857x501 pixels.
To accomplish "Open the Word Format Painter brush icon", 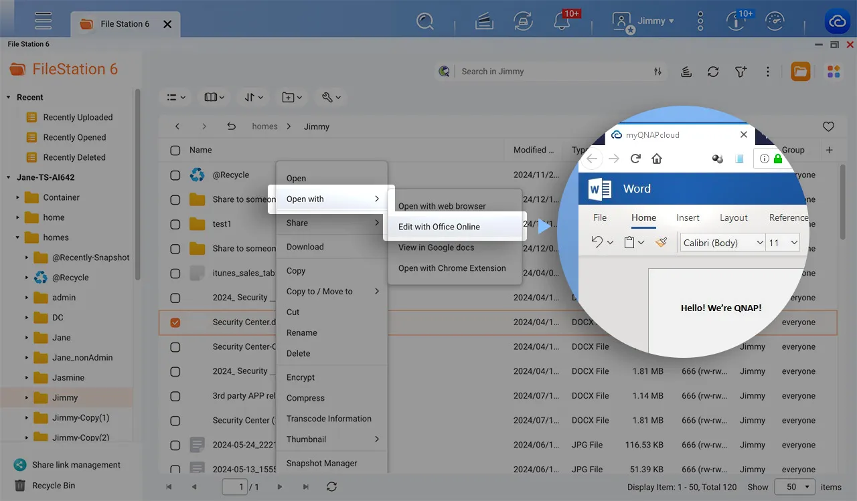I will coord(661,242).
